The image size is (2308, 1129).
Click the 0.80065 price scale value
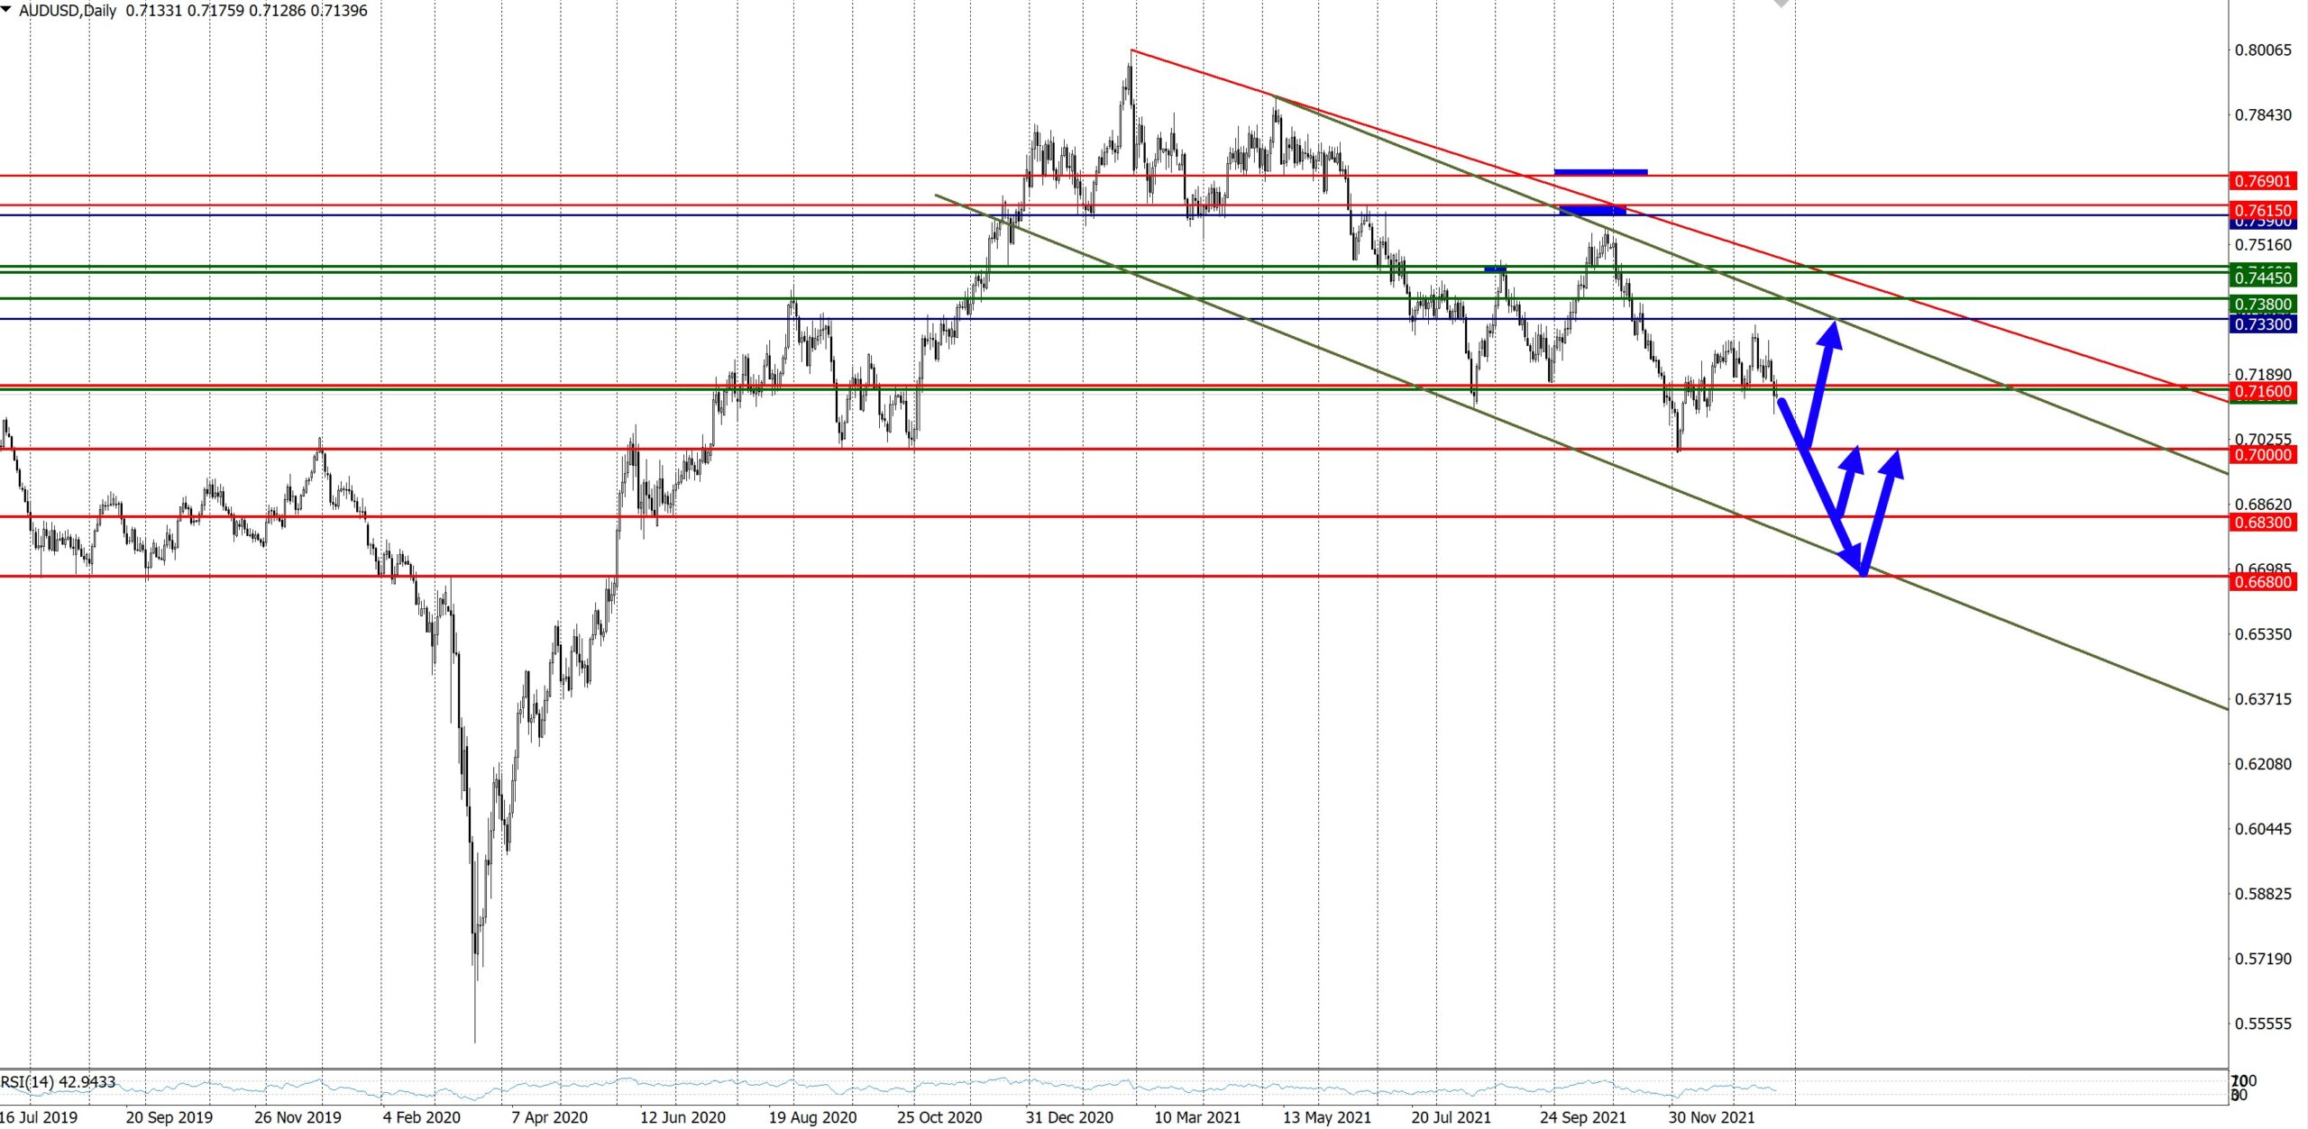coord(2262,50)
